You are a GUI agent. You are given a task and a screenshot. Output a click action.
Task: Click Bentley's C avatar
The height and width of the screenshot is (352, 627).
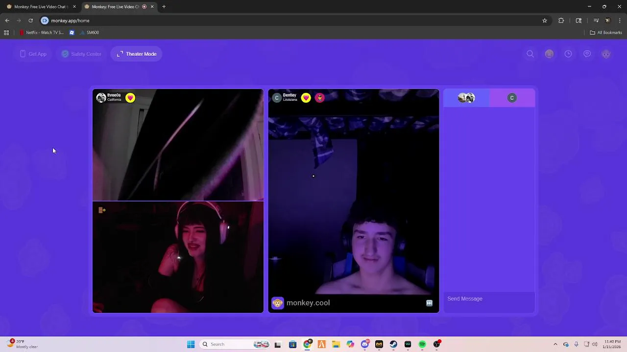point(277,98)
